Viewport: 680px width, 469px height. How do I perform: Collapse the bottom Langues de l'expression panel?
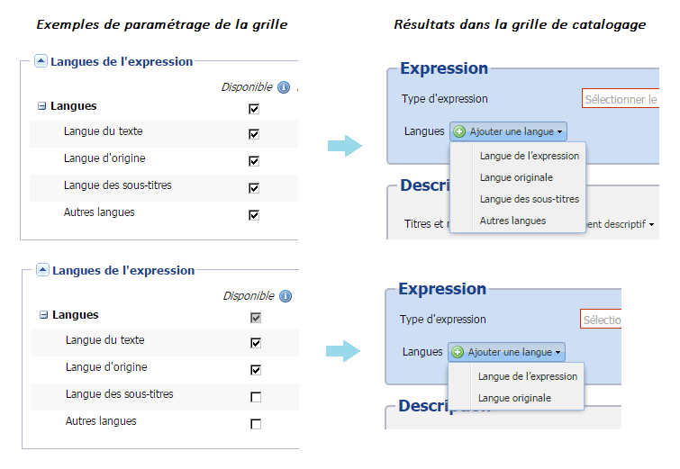click(x=42, y=270)
